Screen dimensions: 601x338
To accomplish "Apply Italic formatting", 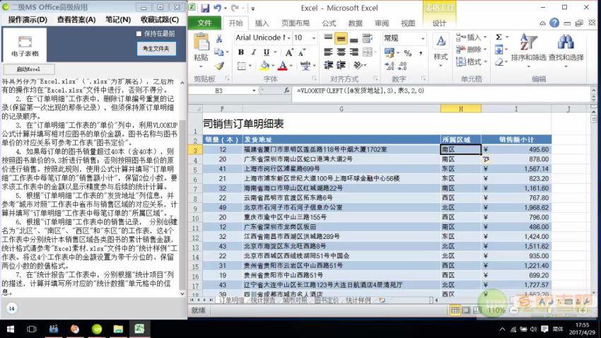I will coord(253,52).
